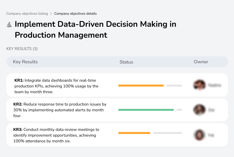Click the KR3 orange progress slider
234x157 pixels.
point(150,133)
